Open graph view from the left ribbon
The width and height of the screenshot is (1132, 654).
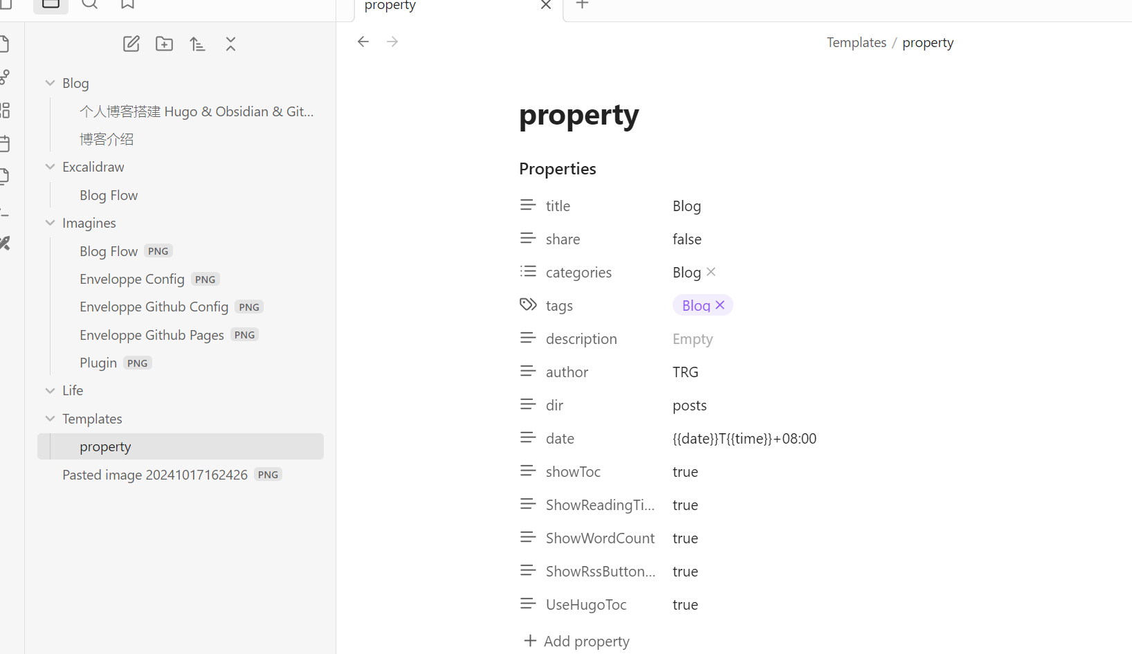pos(6,77)
